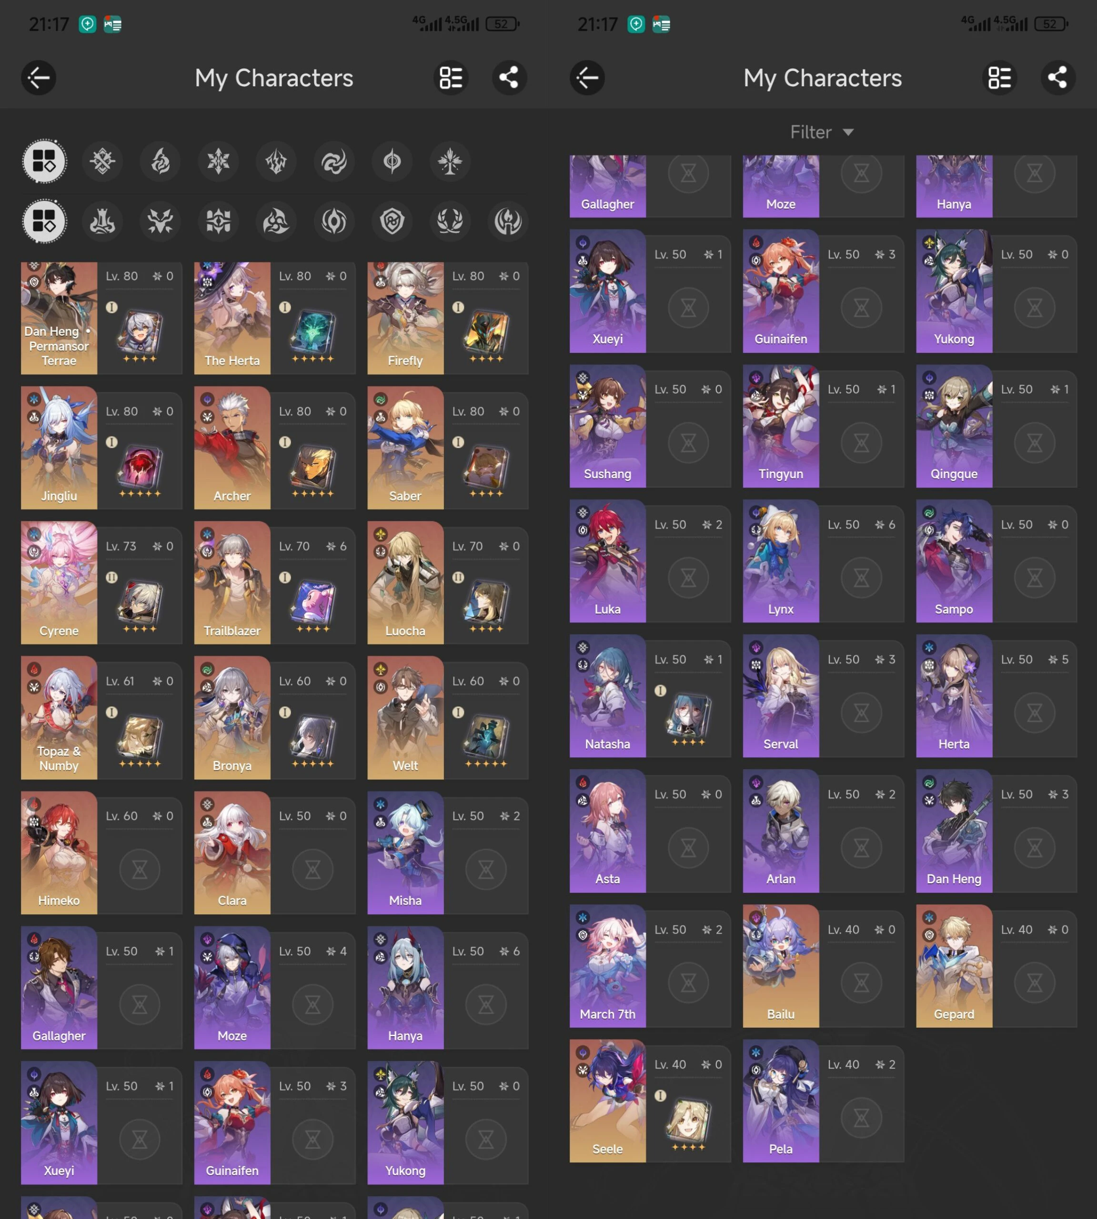The image size is (1097, 1219).
Task: Filter by Hunt path icon
Action: (161, 221)
